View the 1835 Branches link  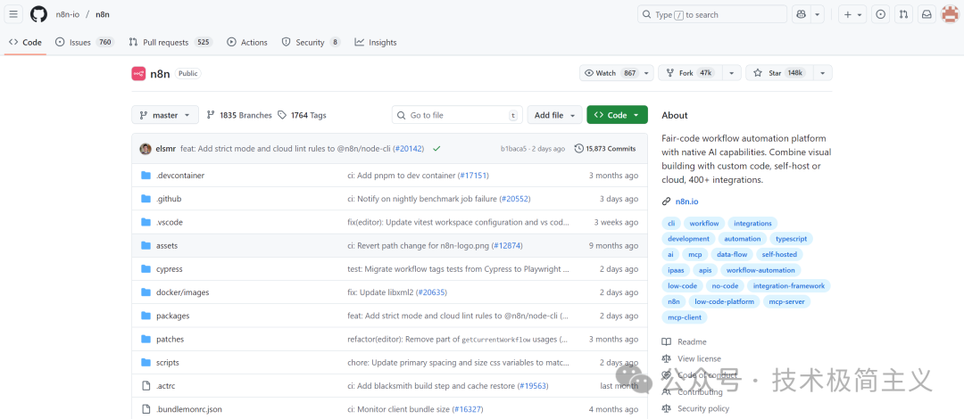[239, 115]
